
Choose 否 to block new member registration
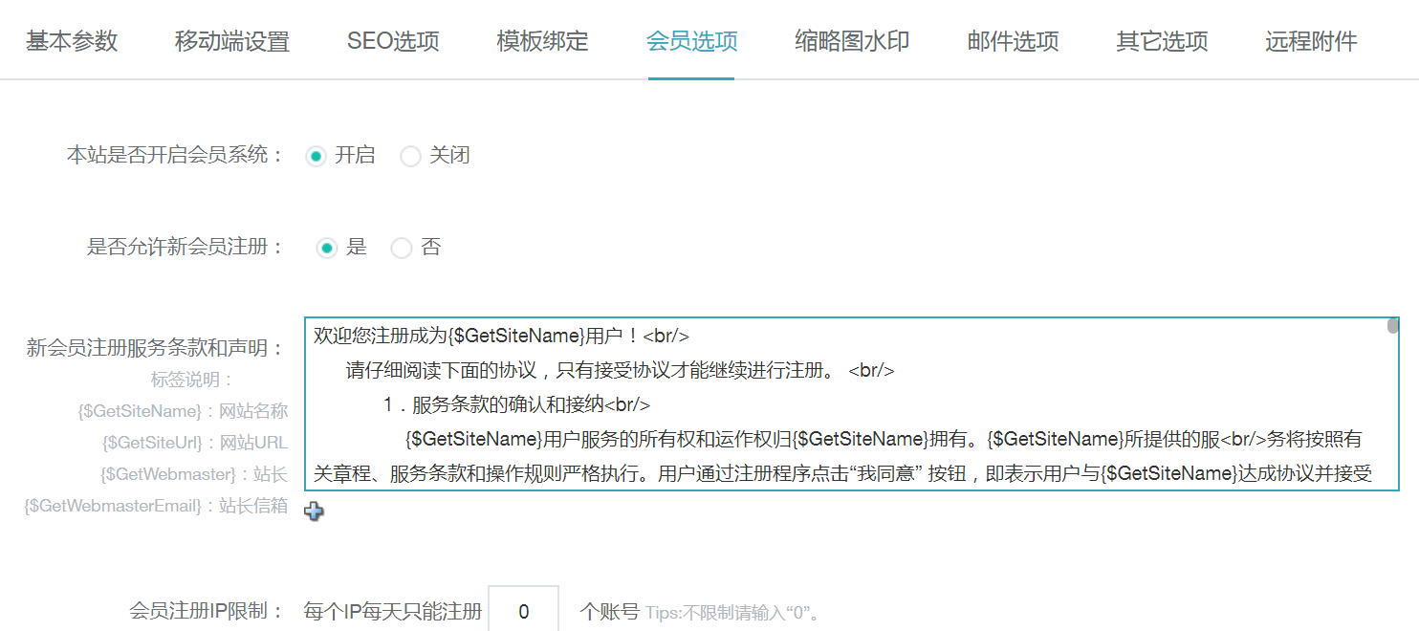click(402, 248)
